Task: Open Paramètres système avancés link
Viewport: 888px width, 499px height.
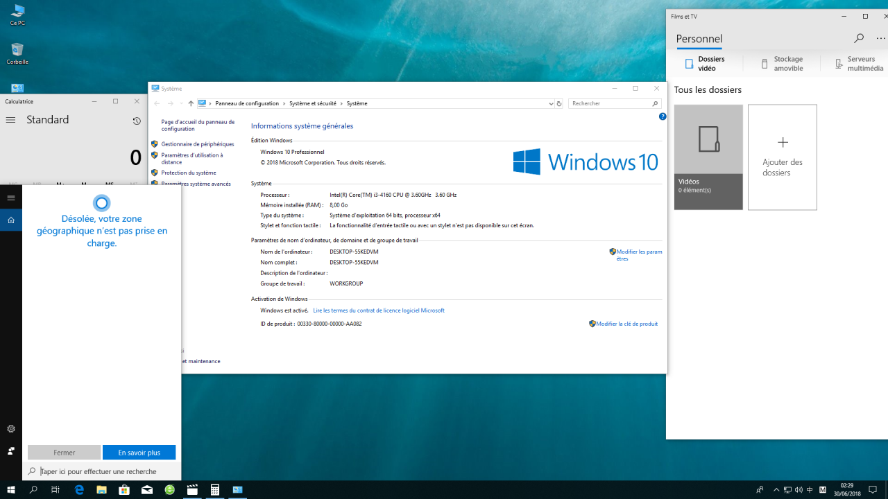Action: point(196,184)
